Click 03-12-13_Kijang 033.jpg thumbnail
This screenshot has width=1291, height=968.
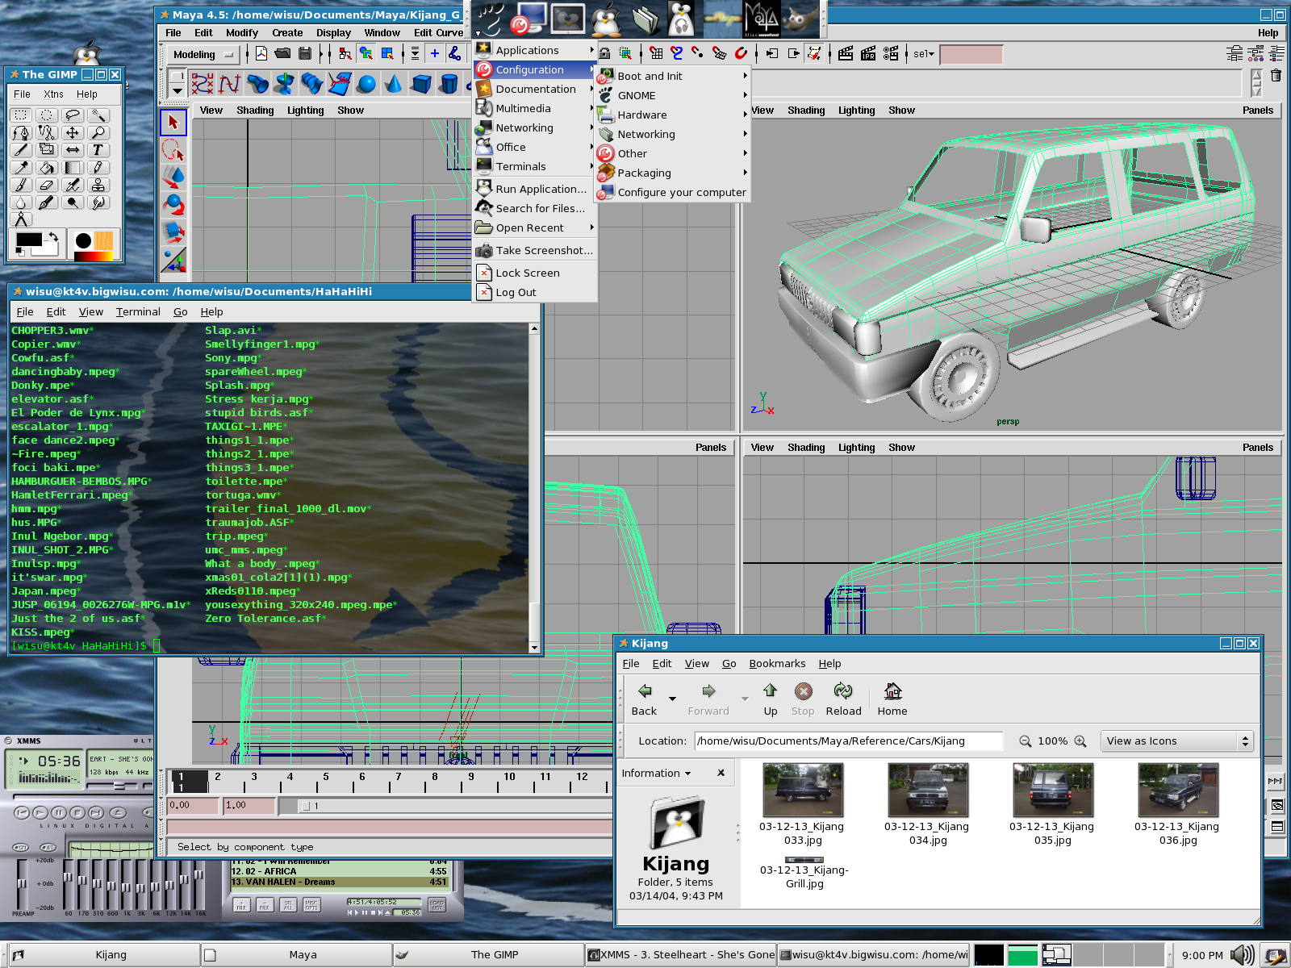click(802, 791)
